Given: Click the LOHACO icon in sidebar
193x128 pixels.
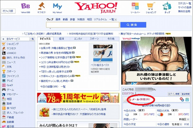Looking at the screenshot, I should coord(4,53).
